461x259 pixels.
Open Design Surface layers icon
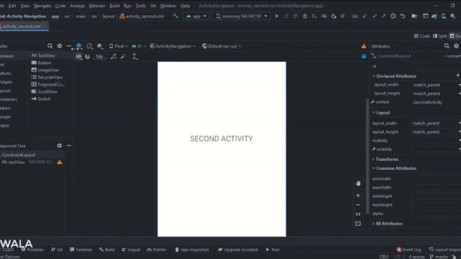click(x=79, y=46)
